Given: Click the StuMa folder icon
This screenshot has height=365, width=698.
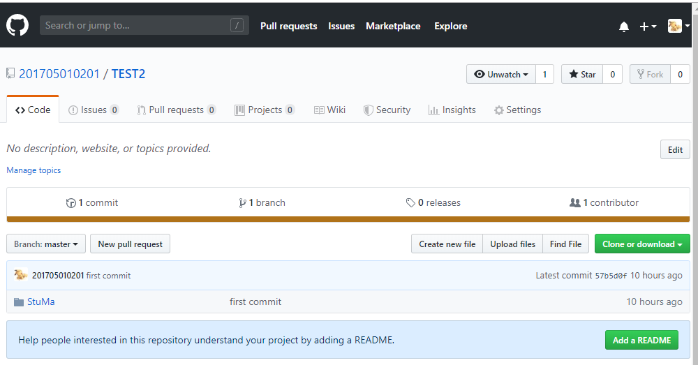Looking at the screenshot, I should pyautogui.click(x=19, y=302).
